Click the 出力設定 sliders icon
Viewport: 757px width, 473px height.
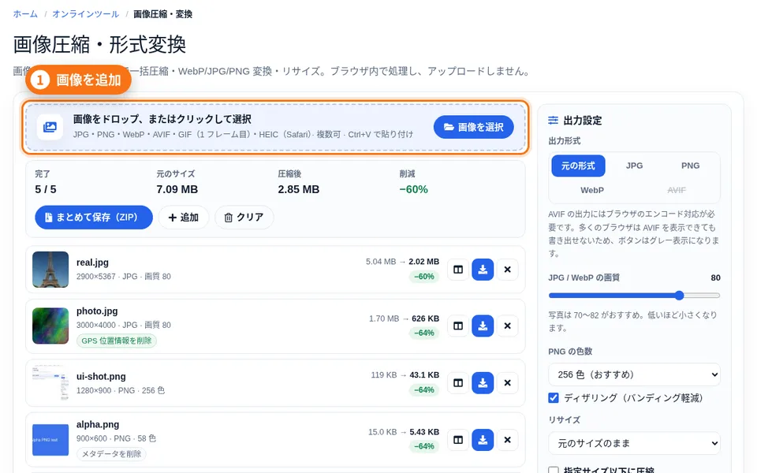tap(554, 120)
